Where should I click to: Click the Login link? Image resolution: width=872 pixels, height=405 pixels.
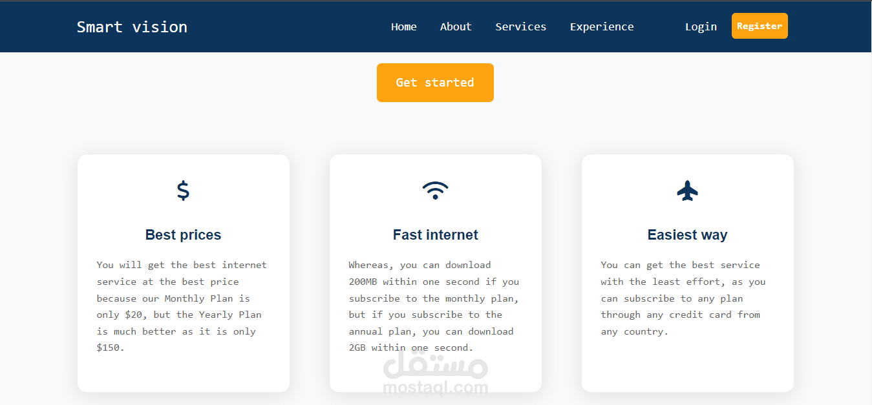click(701, 27)
